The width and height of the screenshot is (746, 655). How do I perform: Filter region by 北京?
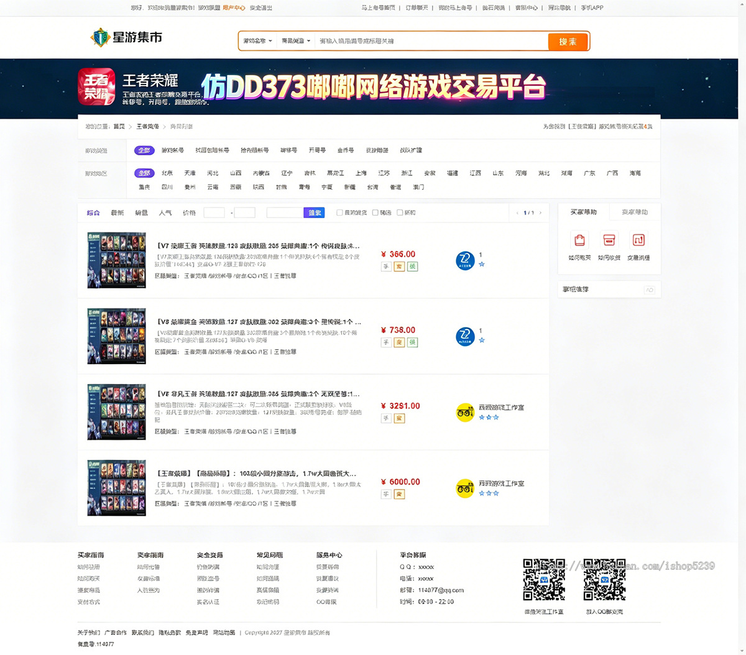pyautogui.click(x=167, y=173)
